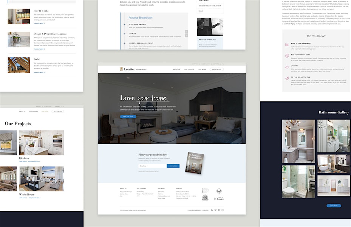Open the Houzz profile icon in the footer

click(212, 210)
